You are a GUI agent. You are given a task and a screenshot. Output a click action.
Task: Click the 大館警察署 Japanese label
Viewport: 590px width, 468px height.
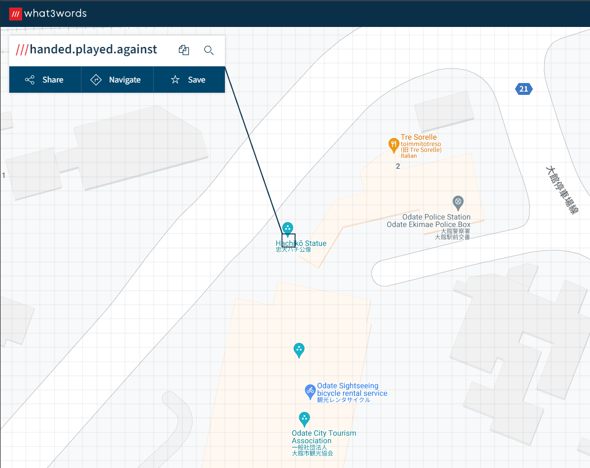pyautogui.click(x=455, y=231)
